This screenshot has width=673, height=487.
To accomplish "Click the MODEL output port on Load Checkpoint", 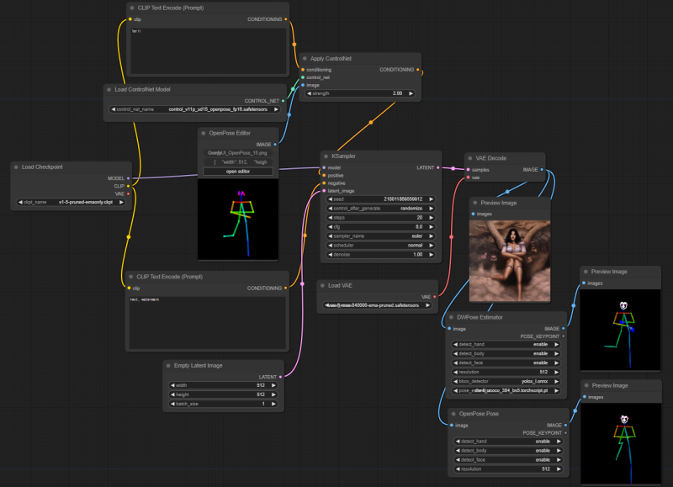I will tap(129, 178).
